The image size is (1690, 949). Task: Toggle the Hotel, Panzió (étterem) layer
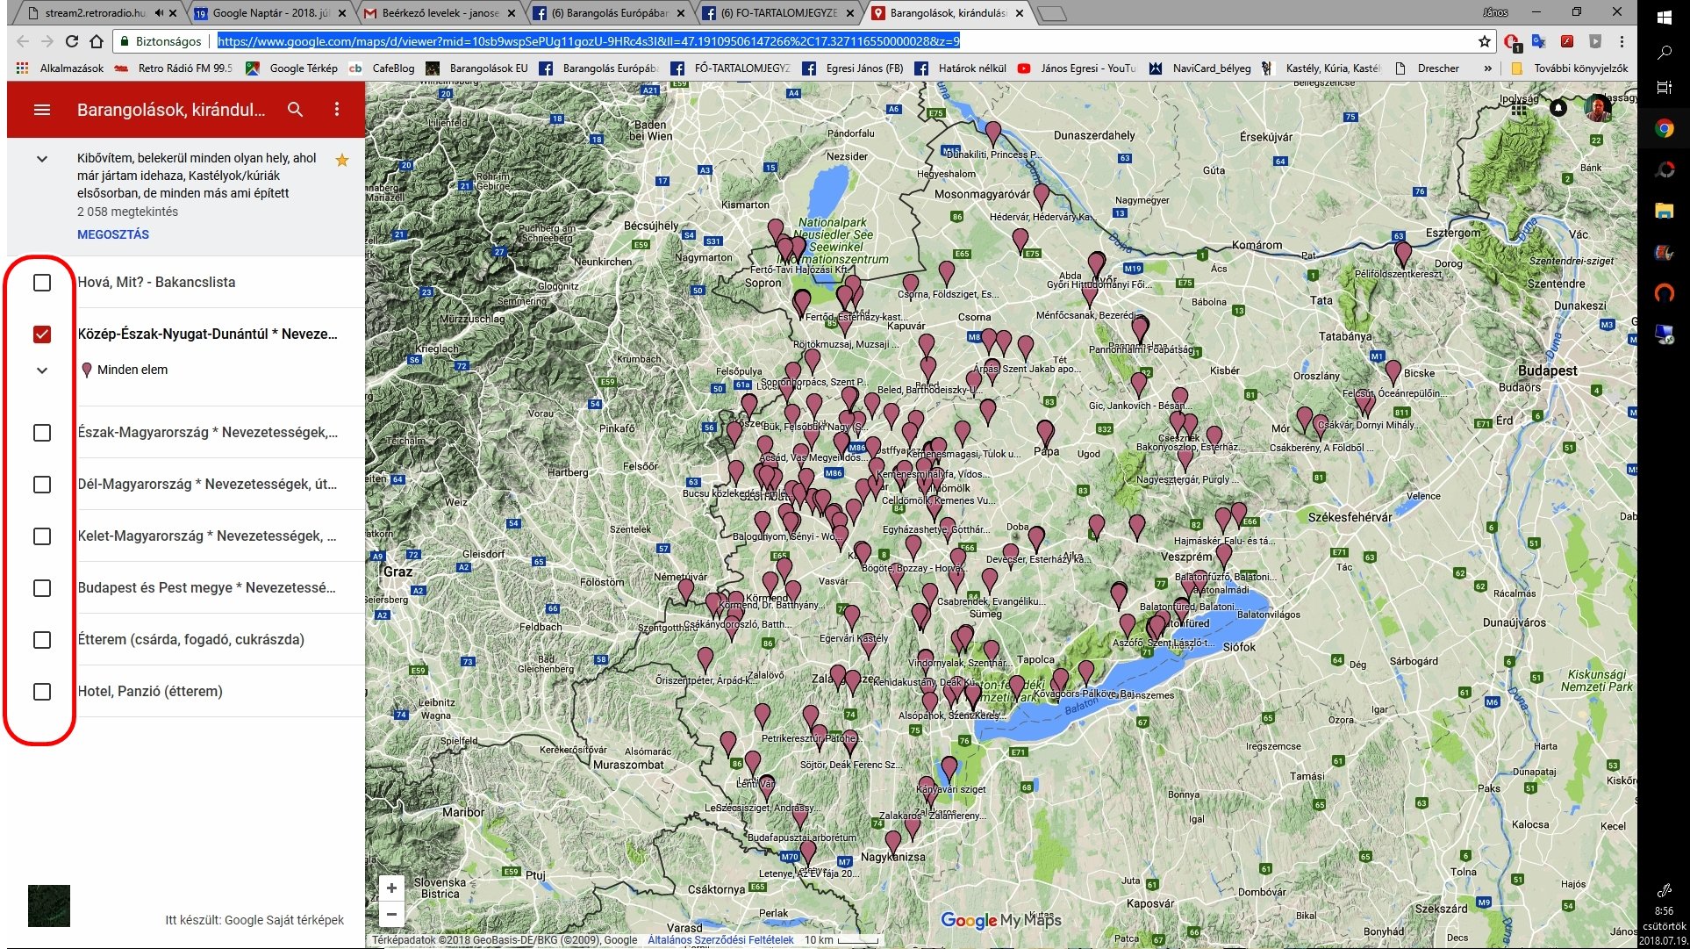tap(42, 692)
